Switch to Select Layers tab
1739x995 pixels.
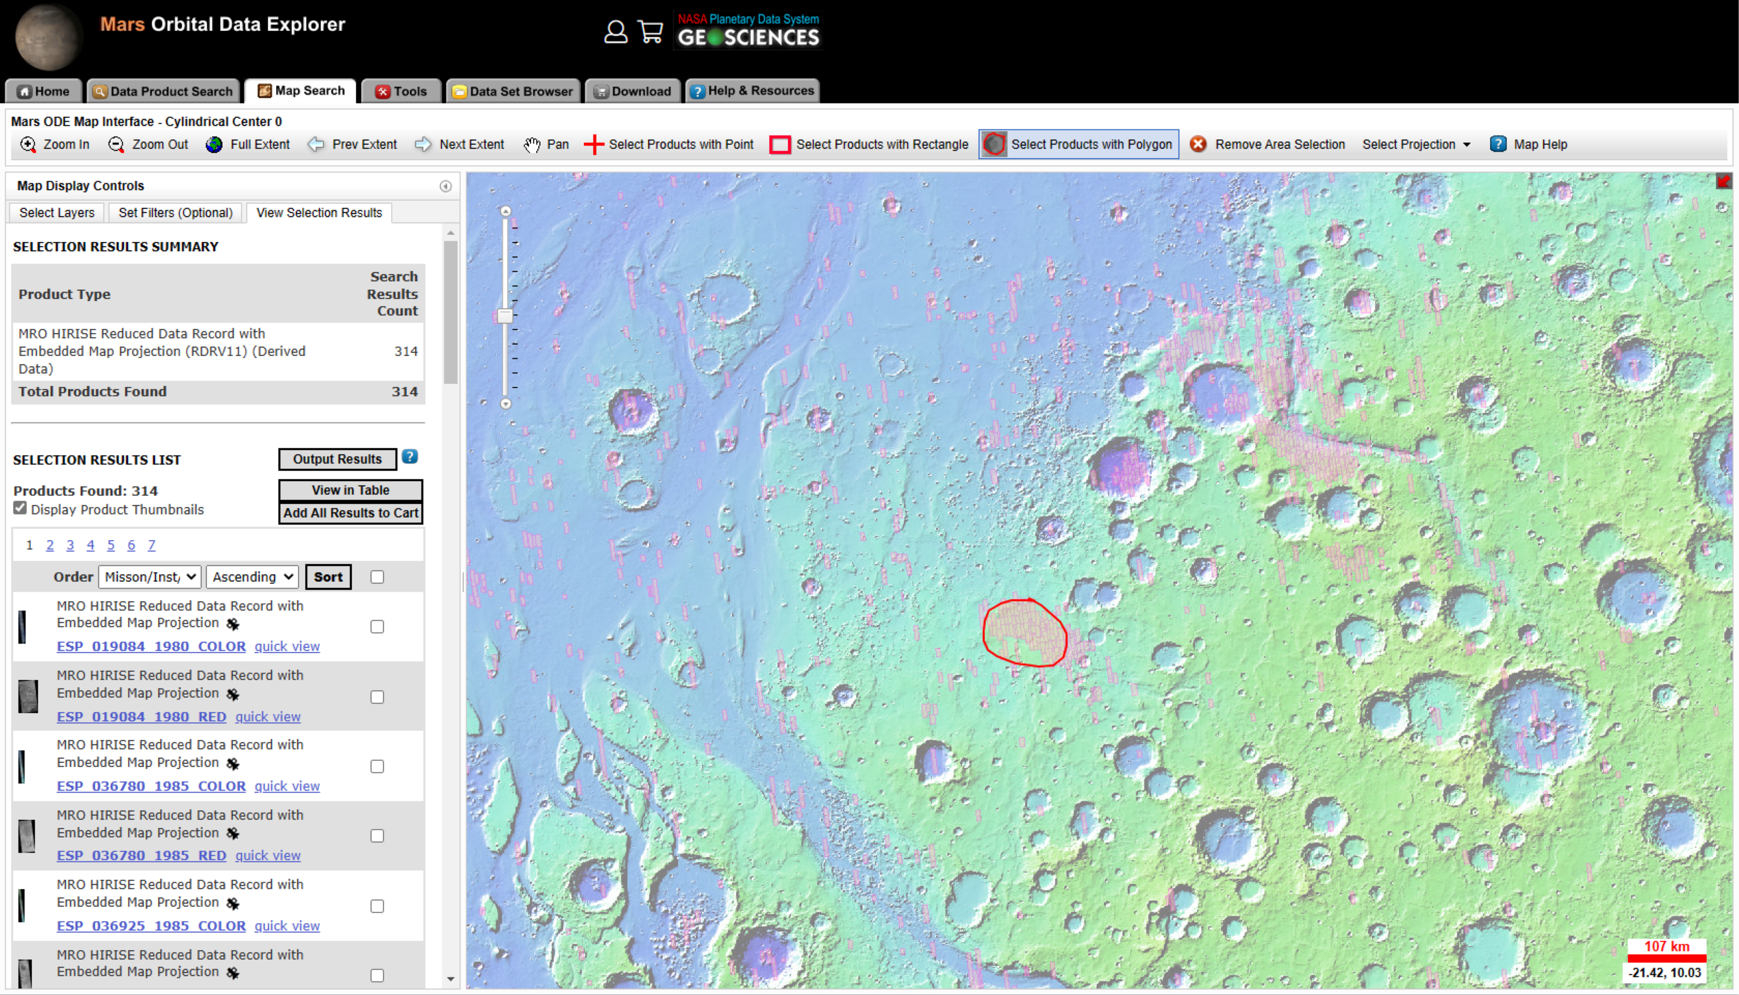57,213
